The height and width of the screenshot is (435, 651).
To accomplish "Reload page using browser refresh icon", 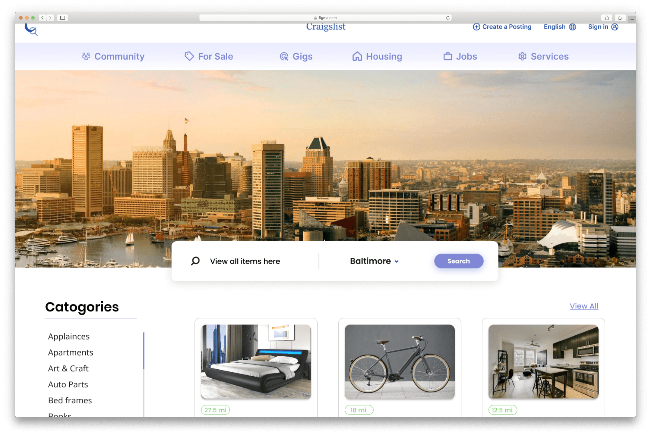I will click(x=448, y=18).
